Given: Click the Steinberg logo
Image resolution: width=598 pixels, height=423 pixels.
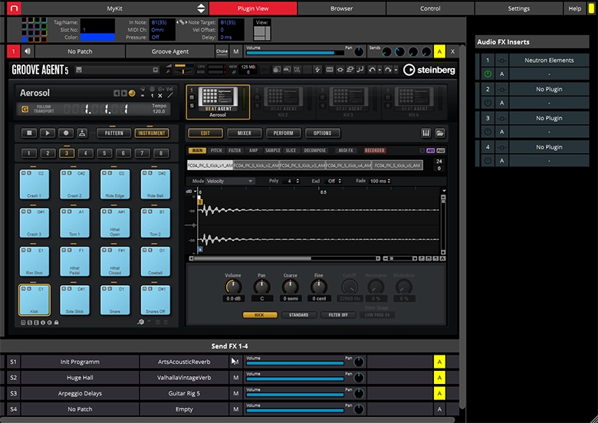Looking at the screenshot, I should coord(429,70).
